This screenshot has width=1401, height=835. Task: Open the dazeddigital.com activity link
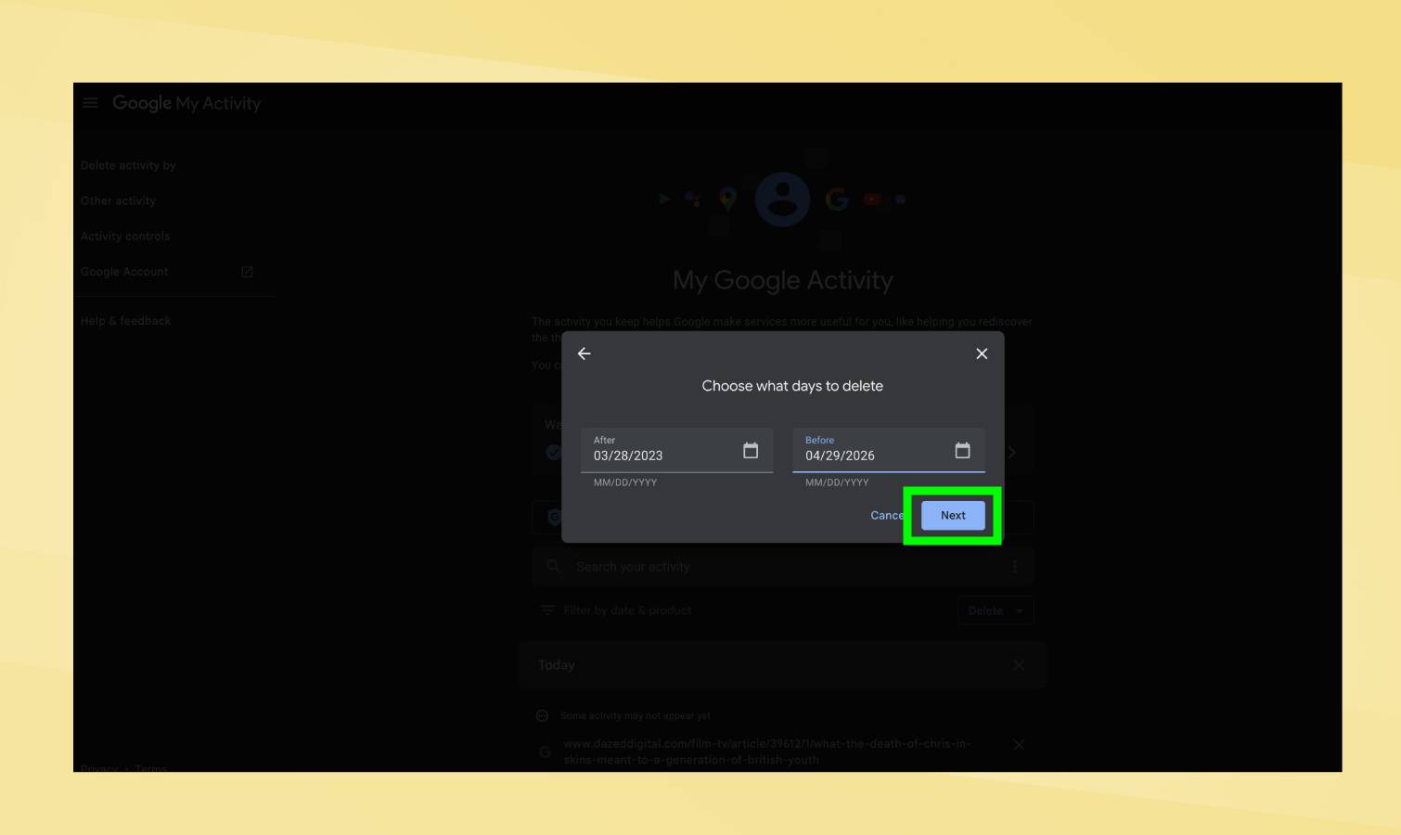coord(766,751)
